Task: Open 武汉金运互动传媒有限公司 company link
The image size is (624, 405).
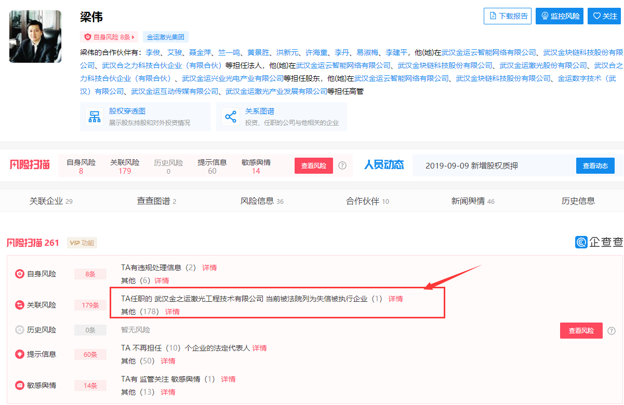Action: [x=175, y=91]
